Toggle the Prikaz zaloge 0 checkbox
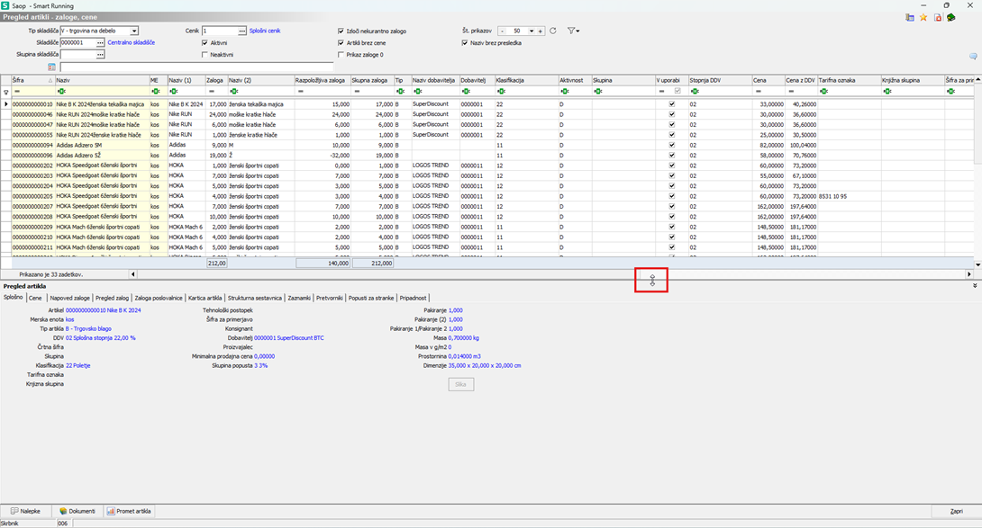 (341, 54)
